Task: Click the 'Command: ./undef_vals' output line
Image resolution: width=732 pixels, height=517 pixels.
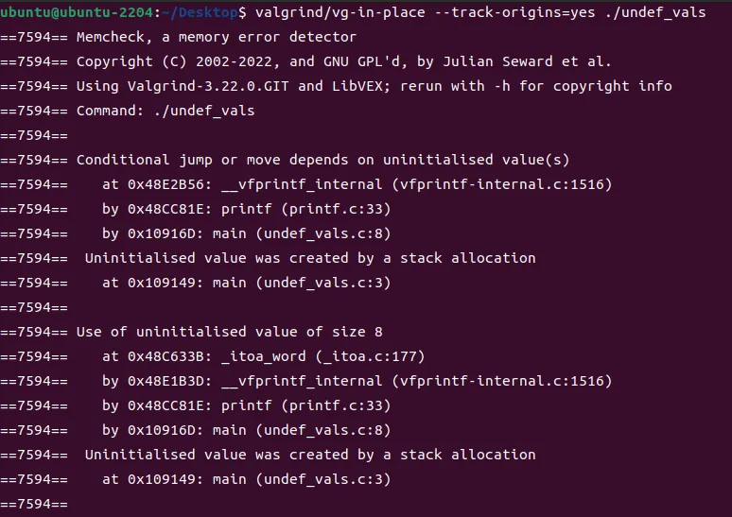Action: pyautogui.click(x=166, y=111)
